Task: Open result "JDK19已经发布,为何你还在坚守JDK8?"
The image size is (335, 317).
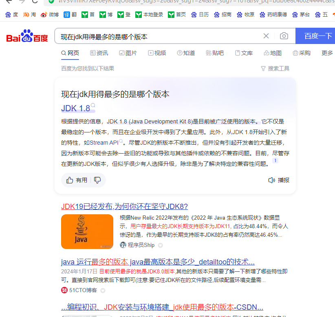Action: coord(124,207)
